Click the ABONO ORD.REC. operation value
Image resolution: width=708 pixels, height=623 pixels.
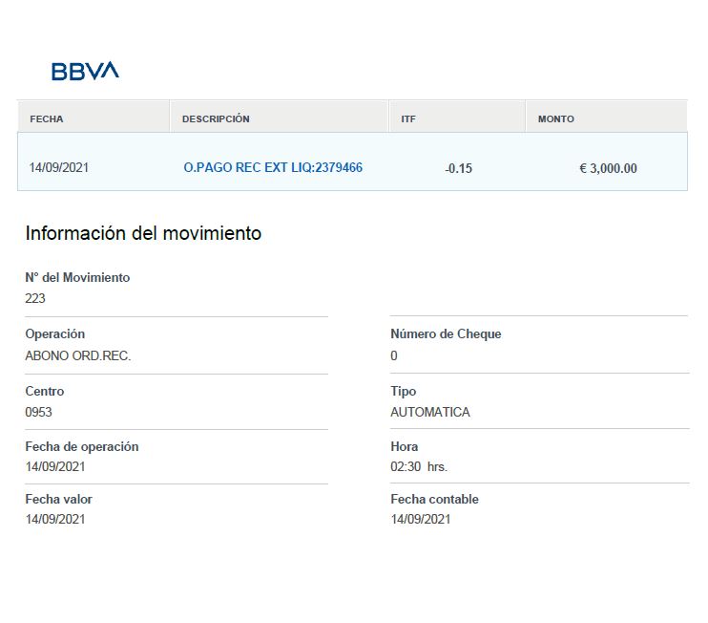click(x=78, y=355)
